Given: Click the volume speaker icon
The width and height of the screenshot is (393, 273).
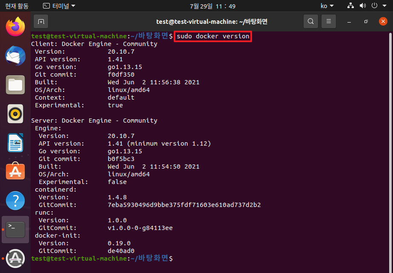Looking at the screenshot, I should (362, 6).
